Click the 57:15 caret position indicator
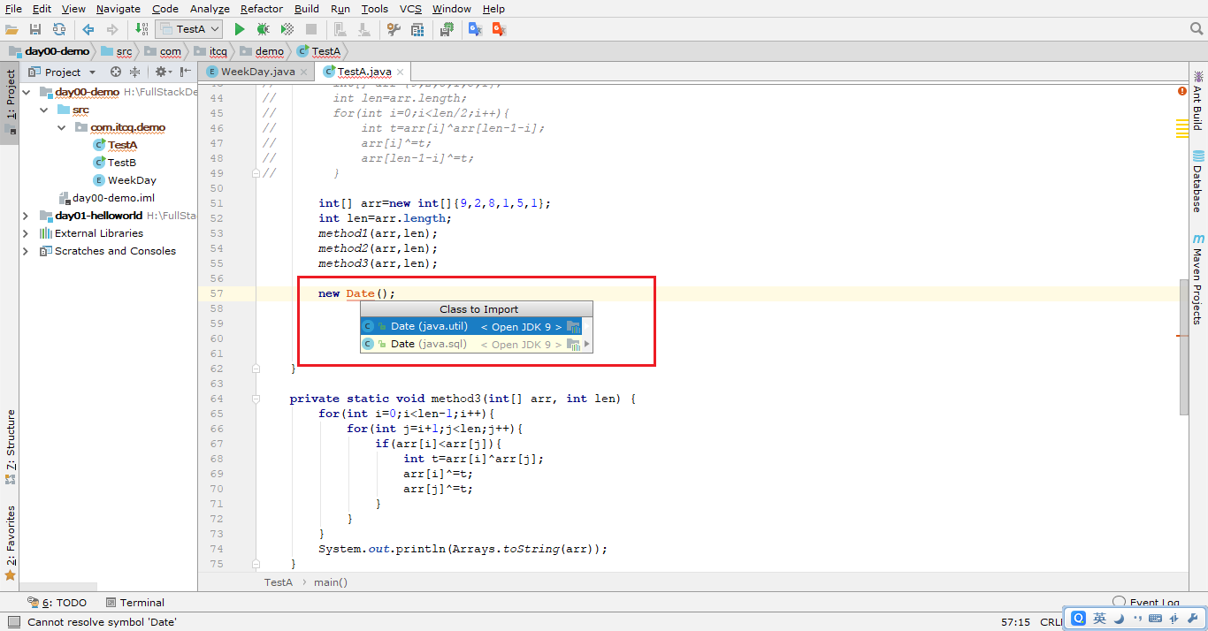The image size is (1208, 631). click(x=1016, y=622)
